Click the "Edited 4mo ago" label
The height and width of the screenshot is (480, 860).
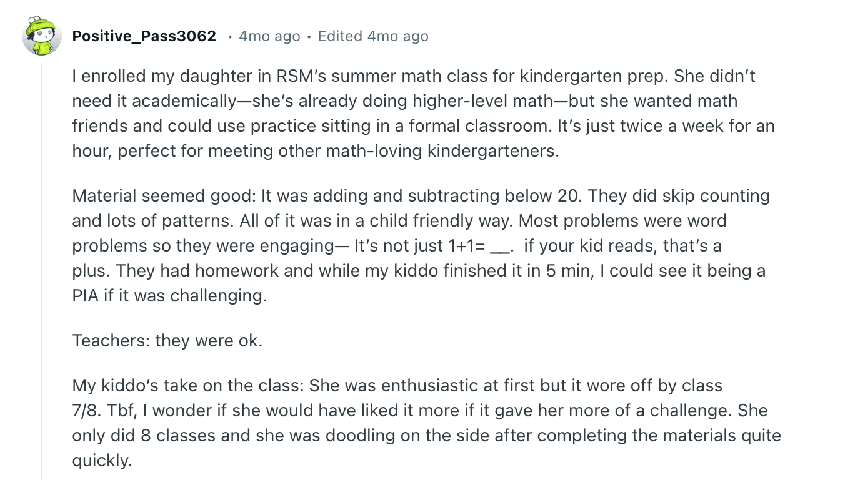click(x=373, y=36)
